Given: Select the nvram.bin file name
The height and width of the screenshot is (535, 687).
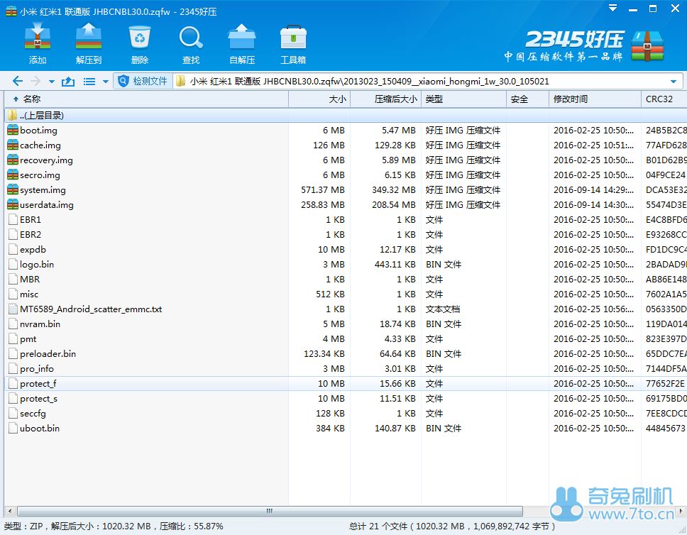Looking at the screenshot, I should coord(40,324).
